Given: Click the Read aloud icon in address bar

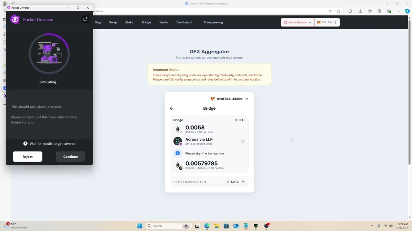Looking at the screenshot, I should (x=330, y=11).
